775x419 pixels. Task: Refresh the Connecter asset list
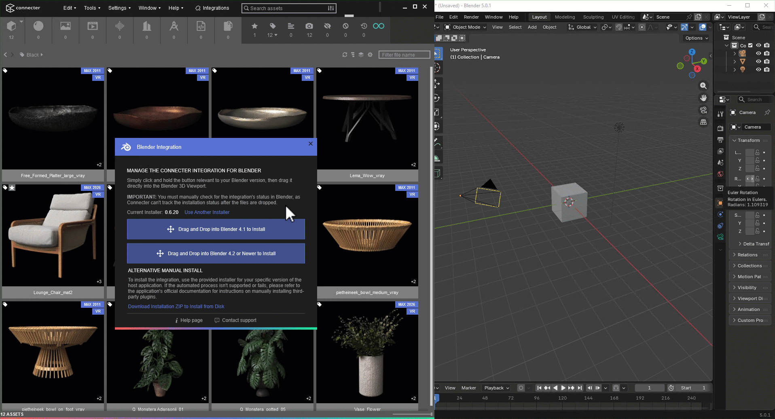(x=345, y=55)
